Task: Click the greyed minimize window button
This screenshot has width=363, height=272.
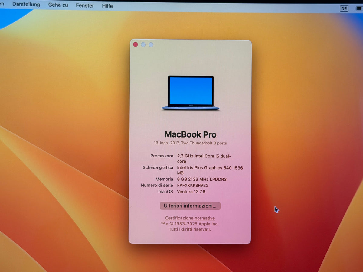Action: (143, 44)
